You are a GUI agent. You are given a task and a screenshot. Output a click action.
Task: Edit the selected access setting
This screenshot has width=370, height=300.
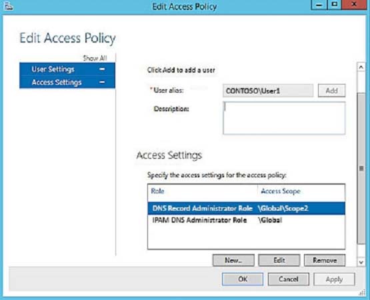(279, 261)
